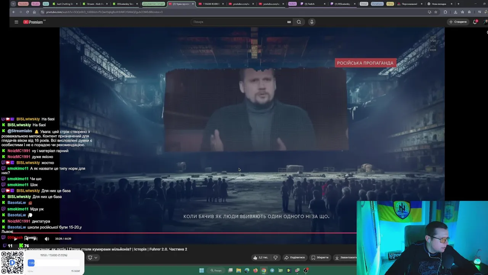Dislike the video thumbs-down
This screenshot has width=488, height=275.
coord(275,257)
